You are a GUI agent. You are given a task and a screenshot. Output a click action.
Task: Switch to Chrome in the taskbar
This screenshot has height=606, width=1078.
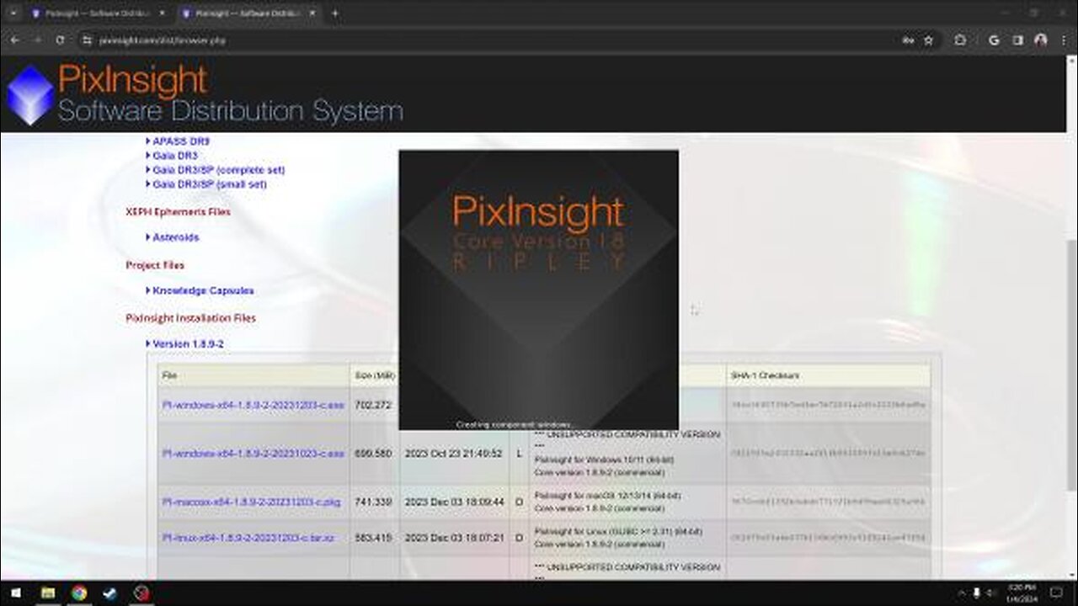[79, 593]
